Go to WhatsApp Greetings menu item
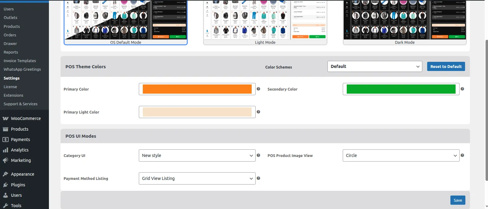This screenshot has height=209, width=488. click(x=22, y=69)
